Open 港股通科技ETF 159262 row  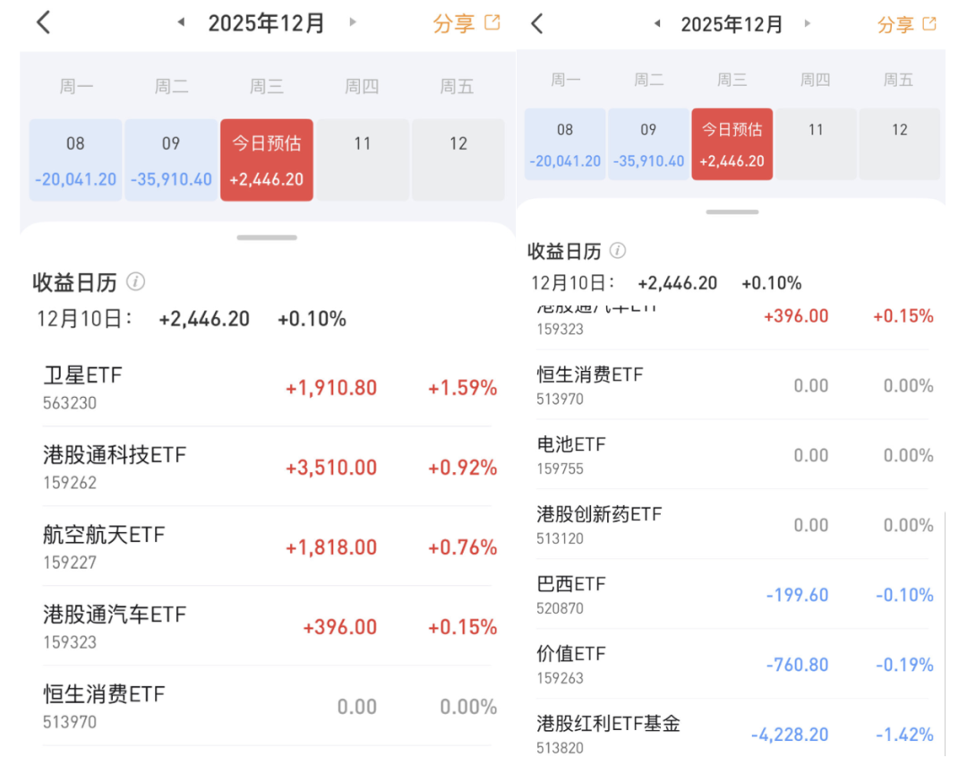267,467
